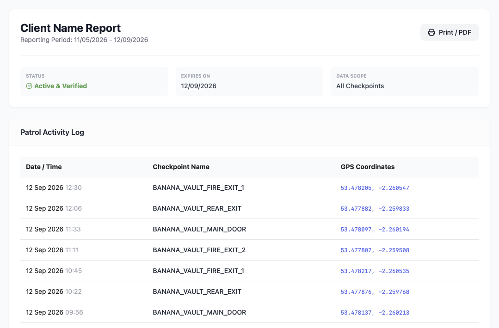Viewport: 499px width, 328px height.
Task: Select the Active & Verified status text
Action: 61,86
